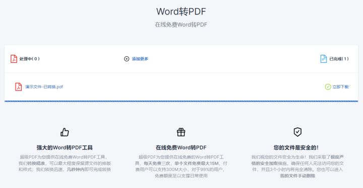This screenshot has height=188, width=363.
Task: Click the Word转PDF page title
Action: click(181, 12)
